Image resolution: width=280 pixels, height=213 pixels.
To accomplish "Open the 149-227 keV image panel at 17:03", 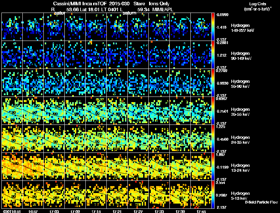I will tap(54, 27).
